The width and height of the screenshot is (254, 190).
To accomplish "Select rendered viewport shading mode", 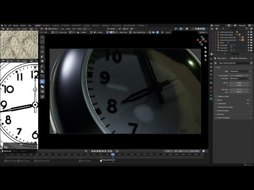I will (204, 28).
